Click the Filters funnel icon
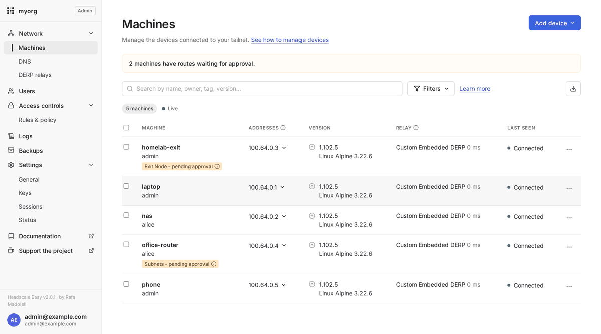Screen dimensions: 601x334 click(417, 89)
